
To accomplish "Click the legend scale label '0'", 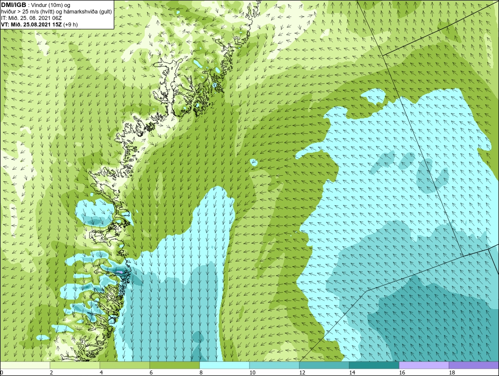I will [1, 373].
